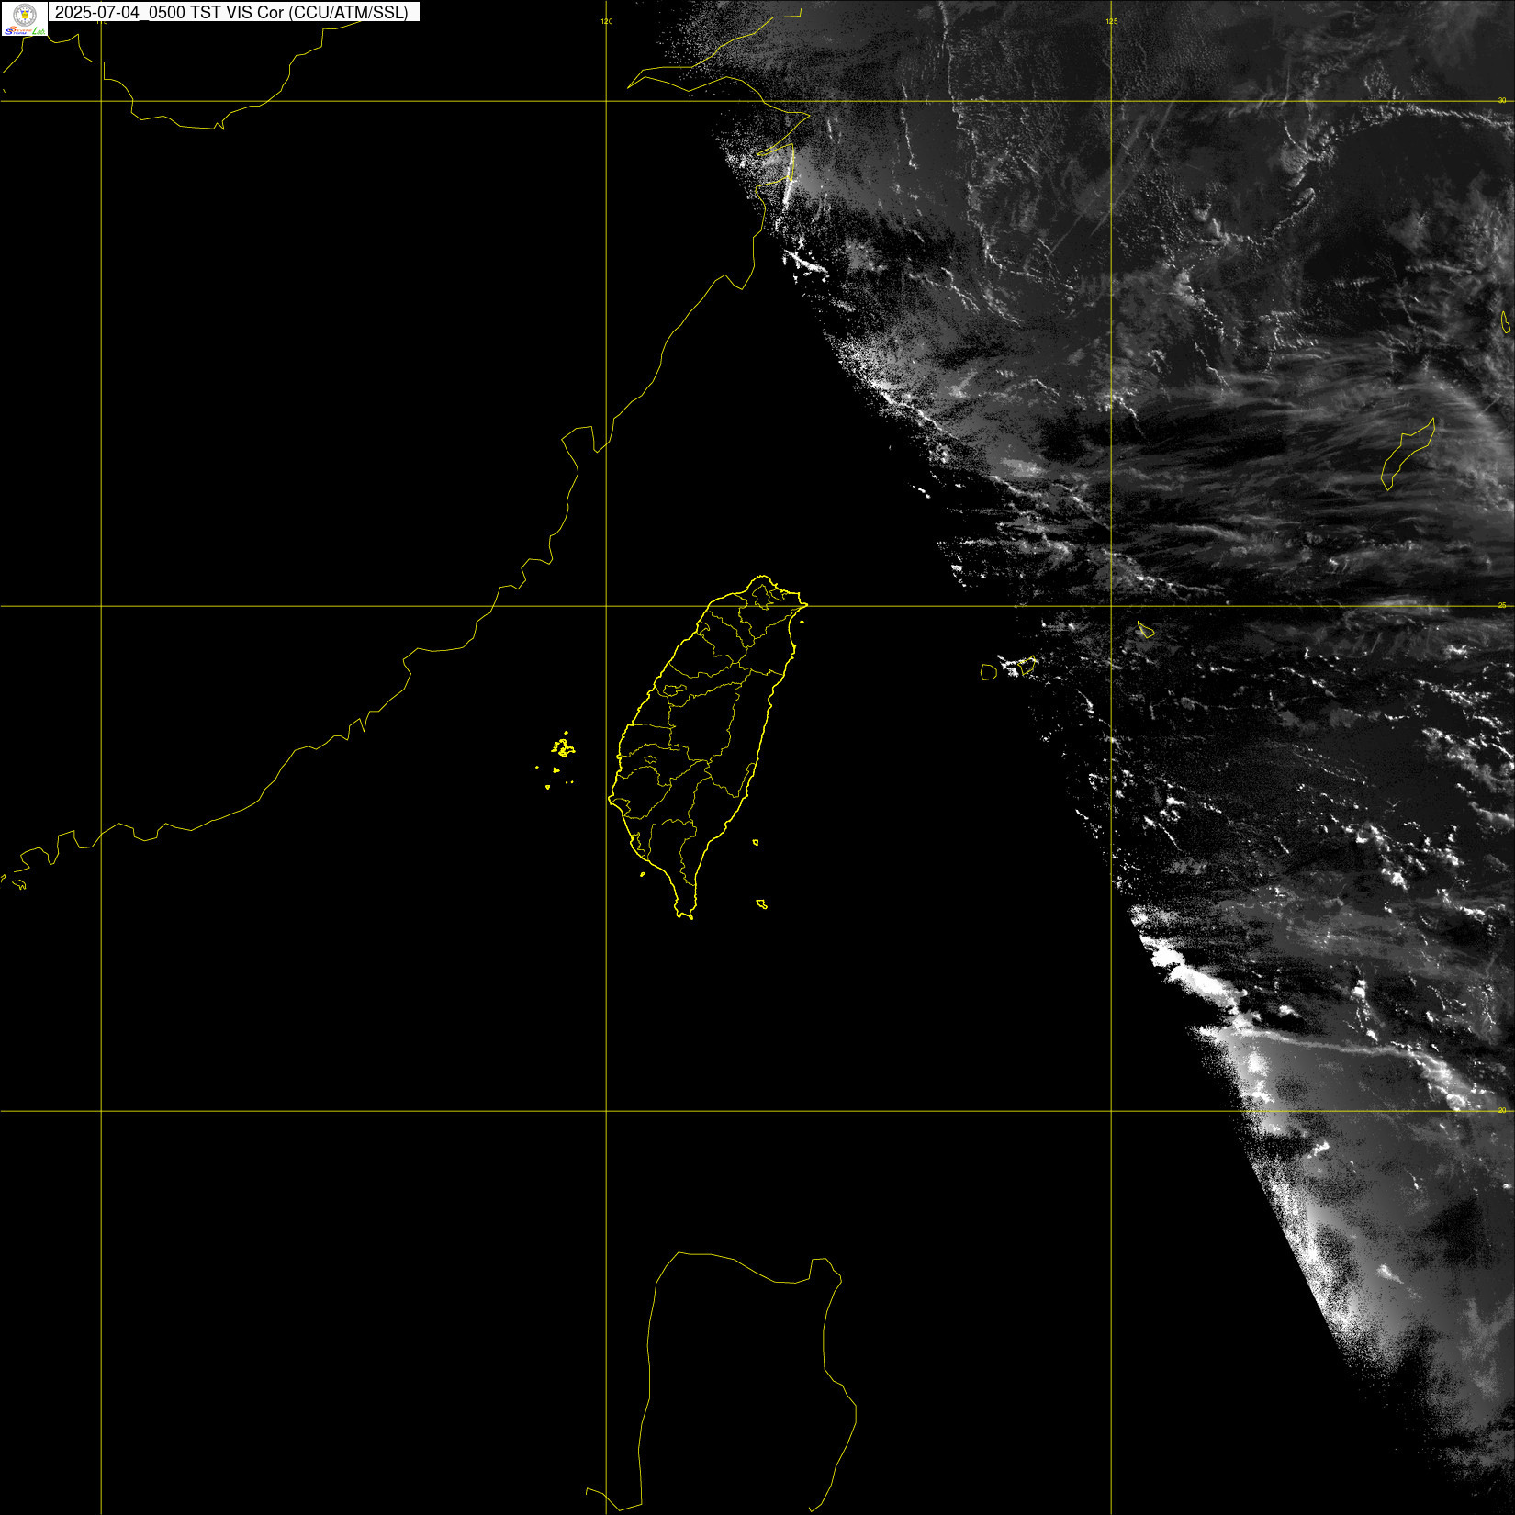This screenshot has width=1515, height=1515.
Task: Click the 20 latitude grid label
Action: [x=1502, y=1110]
